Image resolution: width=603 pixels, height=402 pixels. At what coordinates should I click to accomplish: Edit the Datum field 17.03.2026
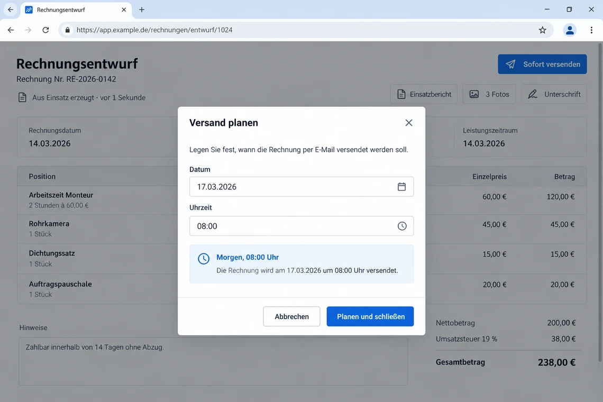coord(301,187)
